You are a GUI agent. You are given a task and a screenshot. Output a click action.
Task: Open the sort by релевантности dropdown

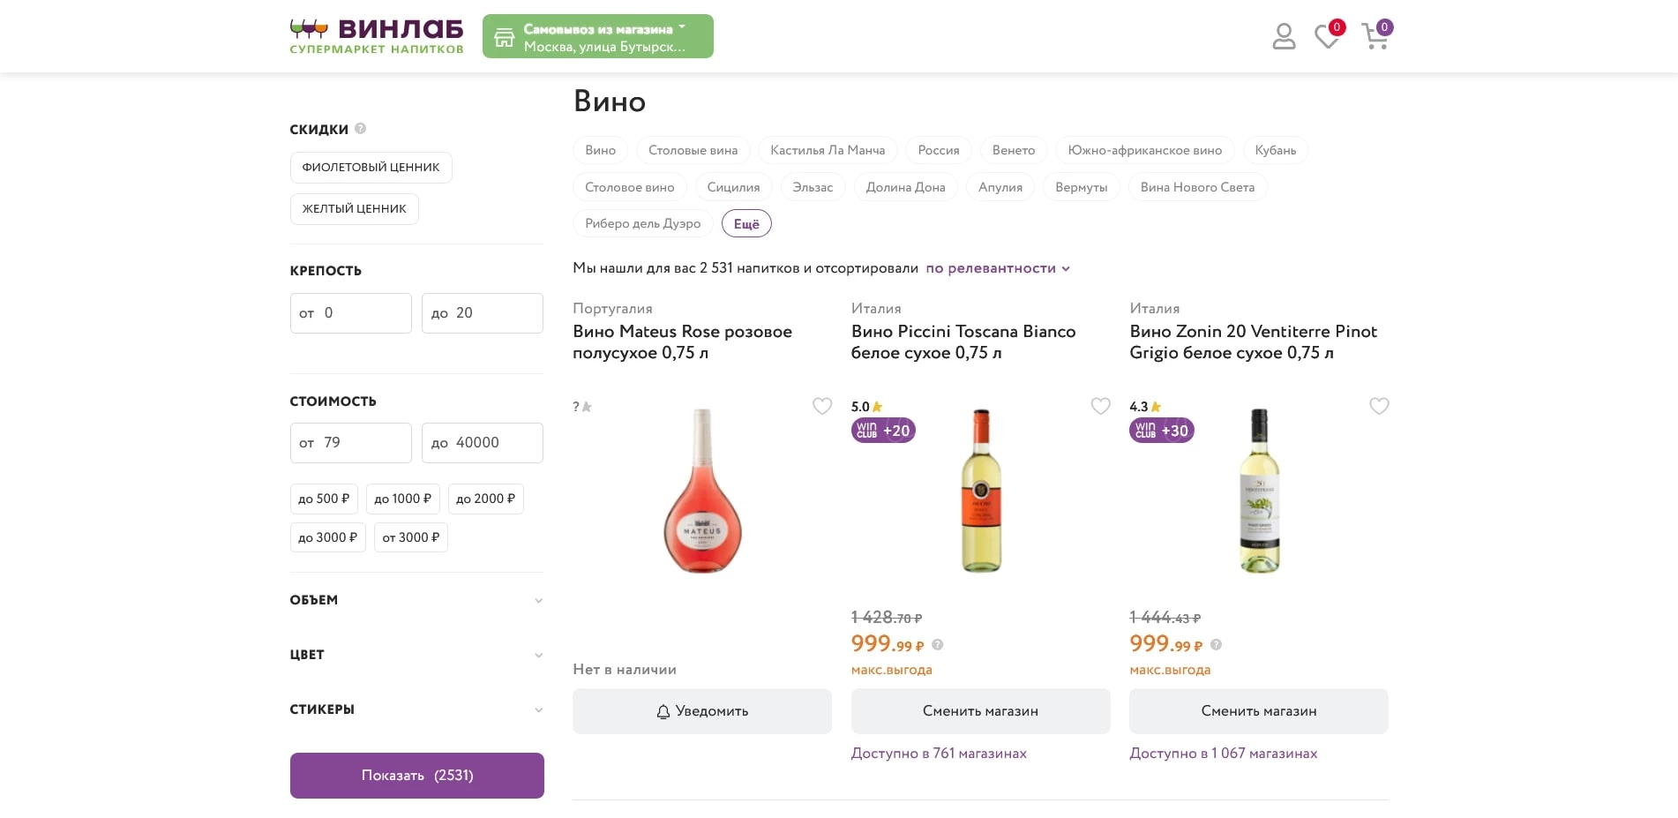click(x=998, y=268)
